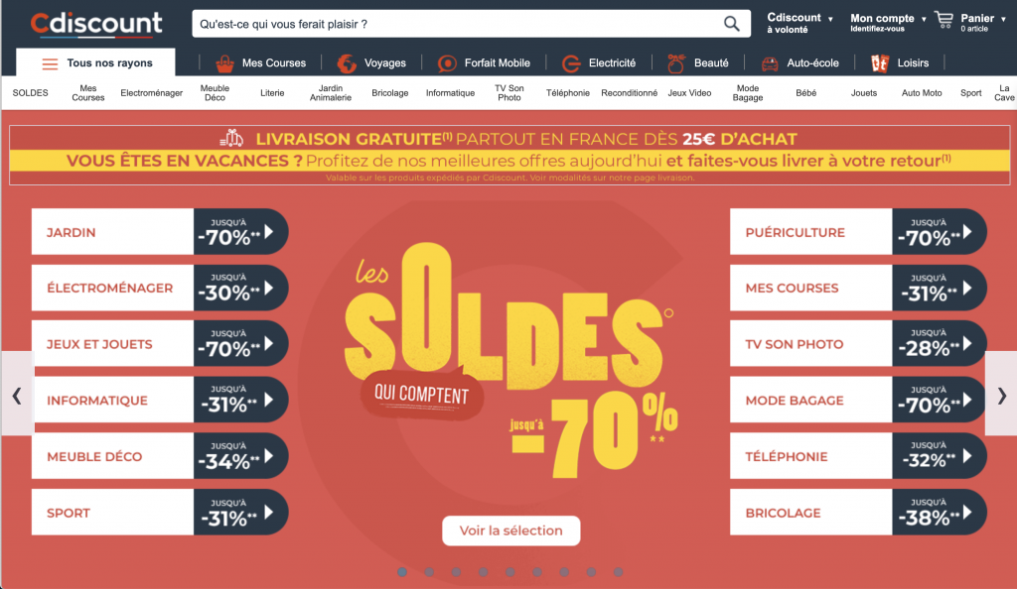Go to next carousel slide arrow

pyautogui.click(x=1001, y=395)
